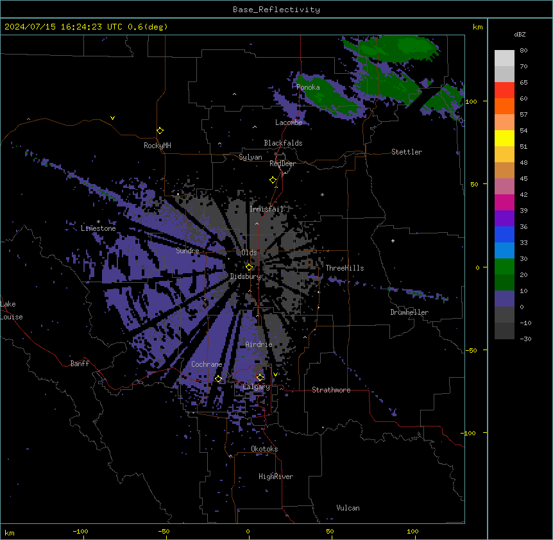Click the Airdrie city label
This screenshot has width=553, height=540.
[259, 344]
